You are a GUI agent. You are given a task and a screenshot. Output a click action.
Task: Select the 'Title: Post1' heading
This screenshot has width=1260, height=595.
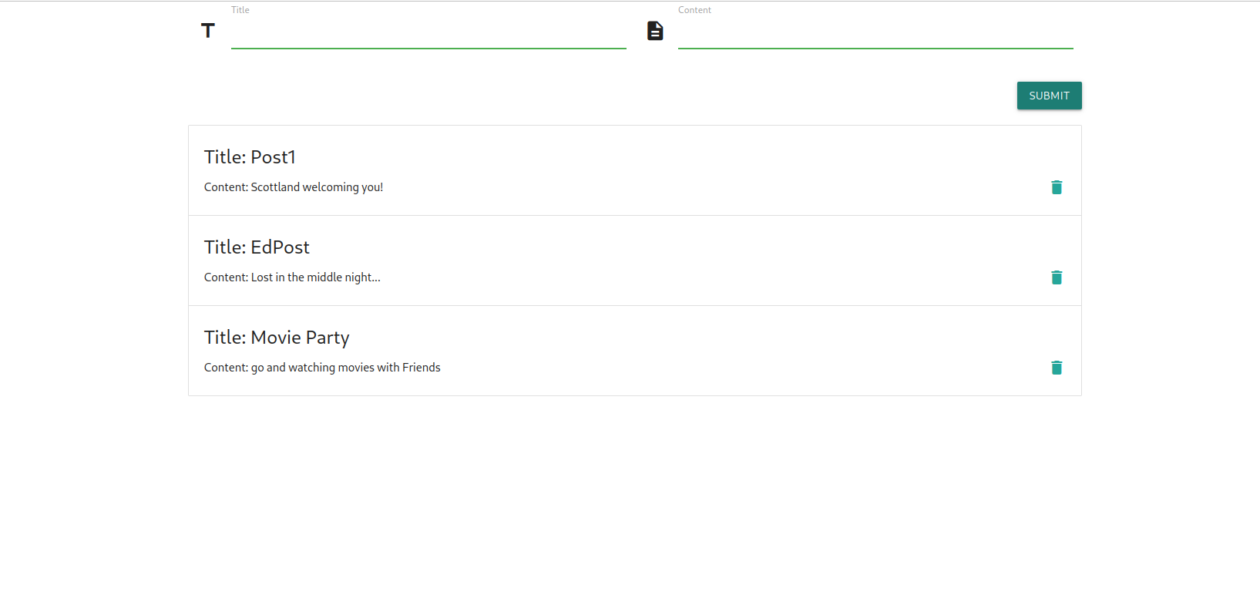pos(250,157)
